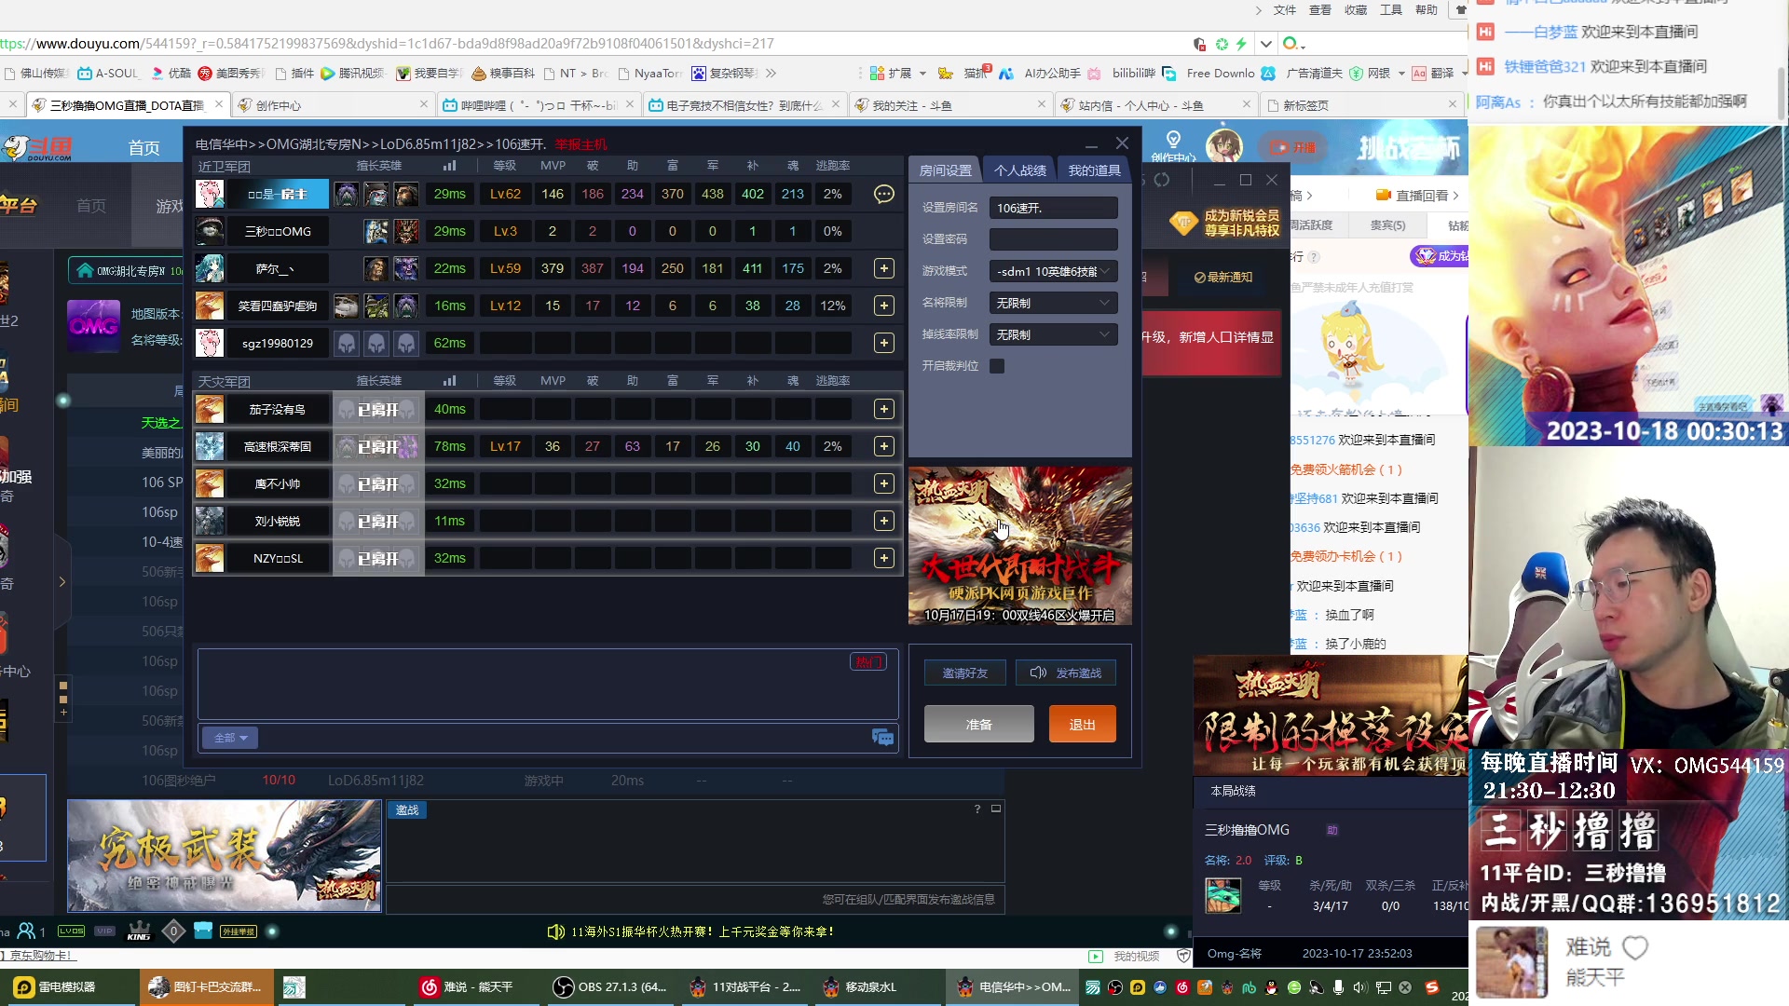
Task: Click the plus icon on the 高速根深蒂固 row
Action: 883,446
